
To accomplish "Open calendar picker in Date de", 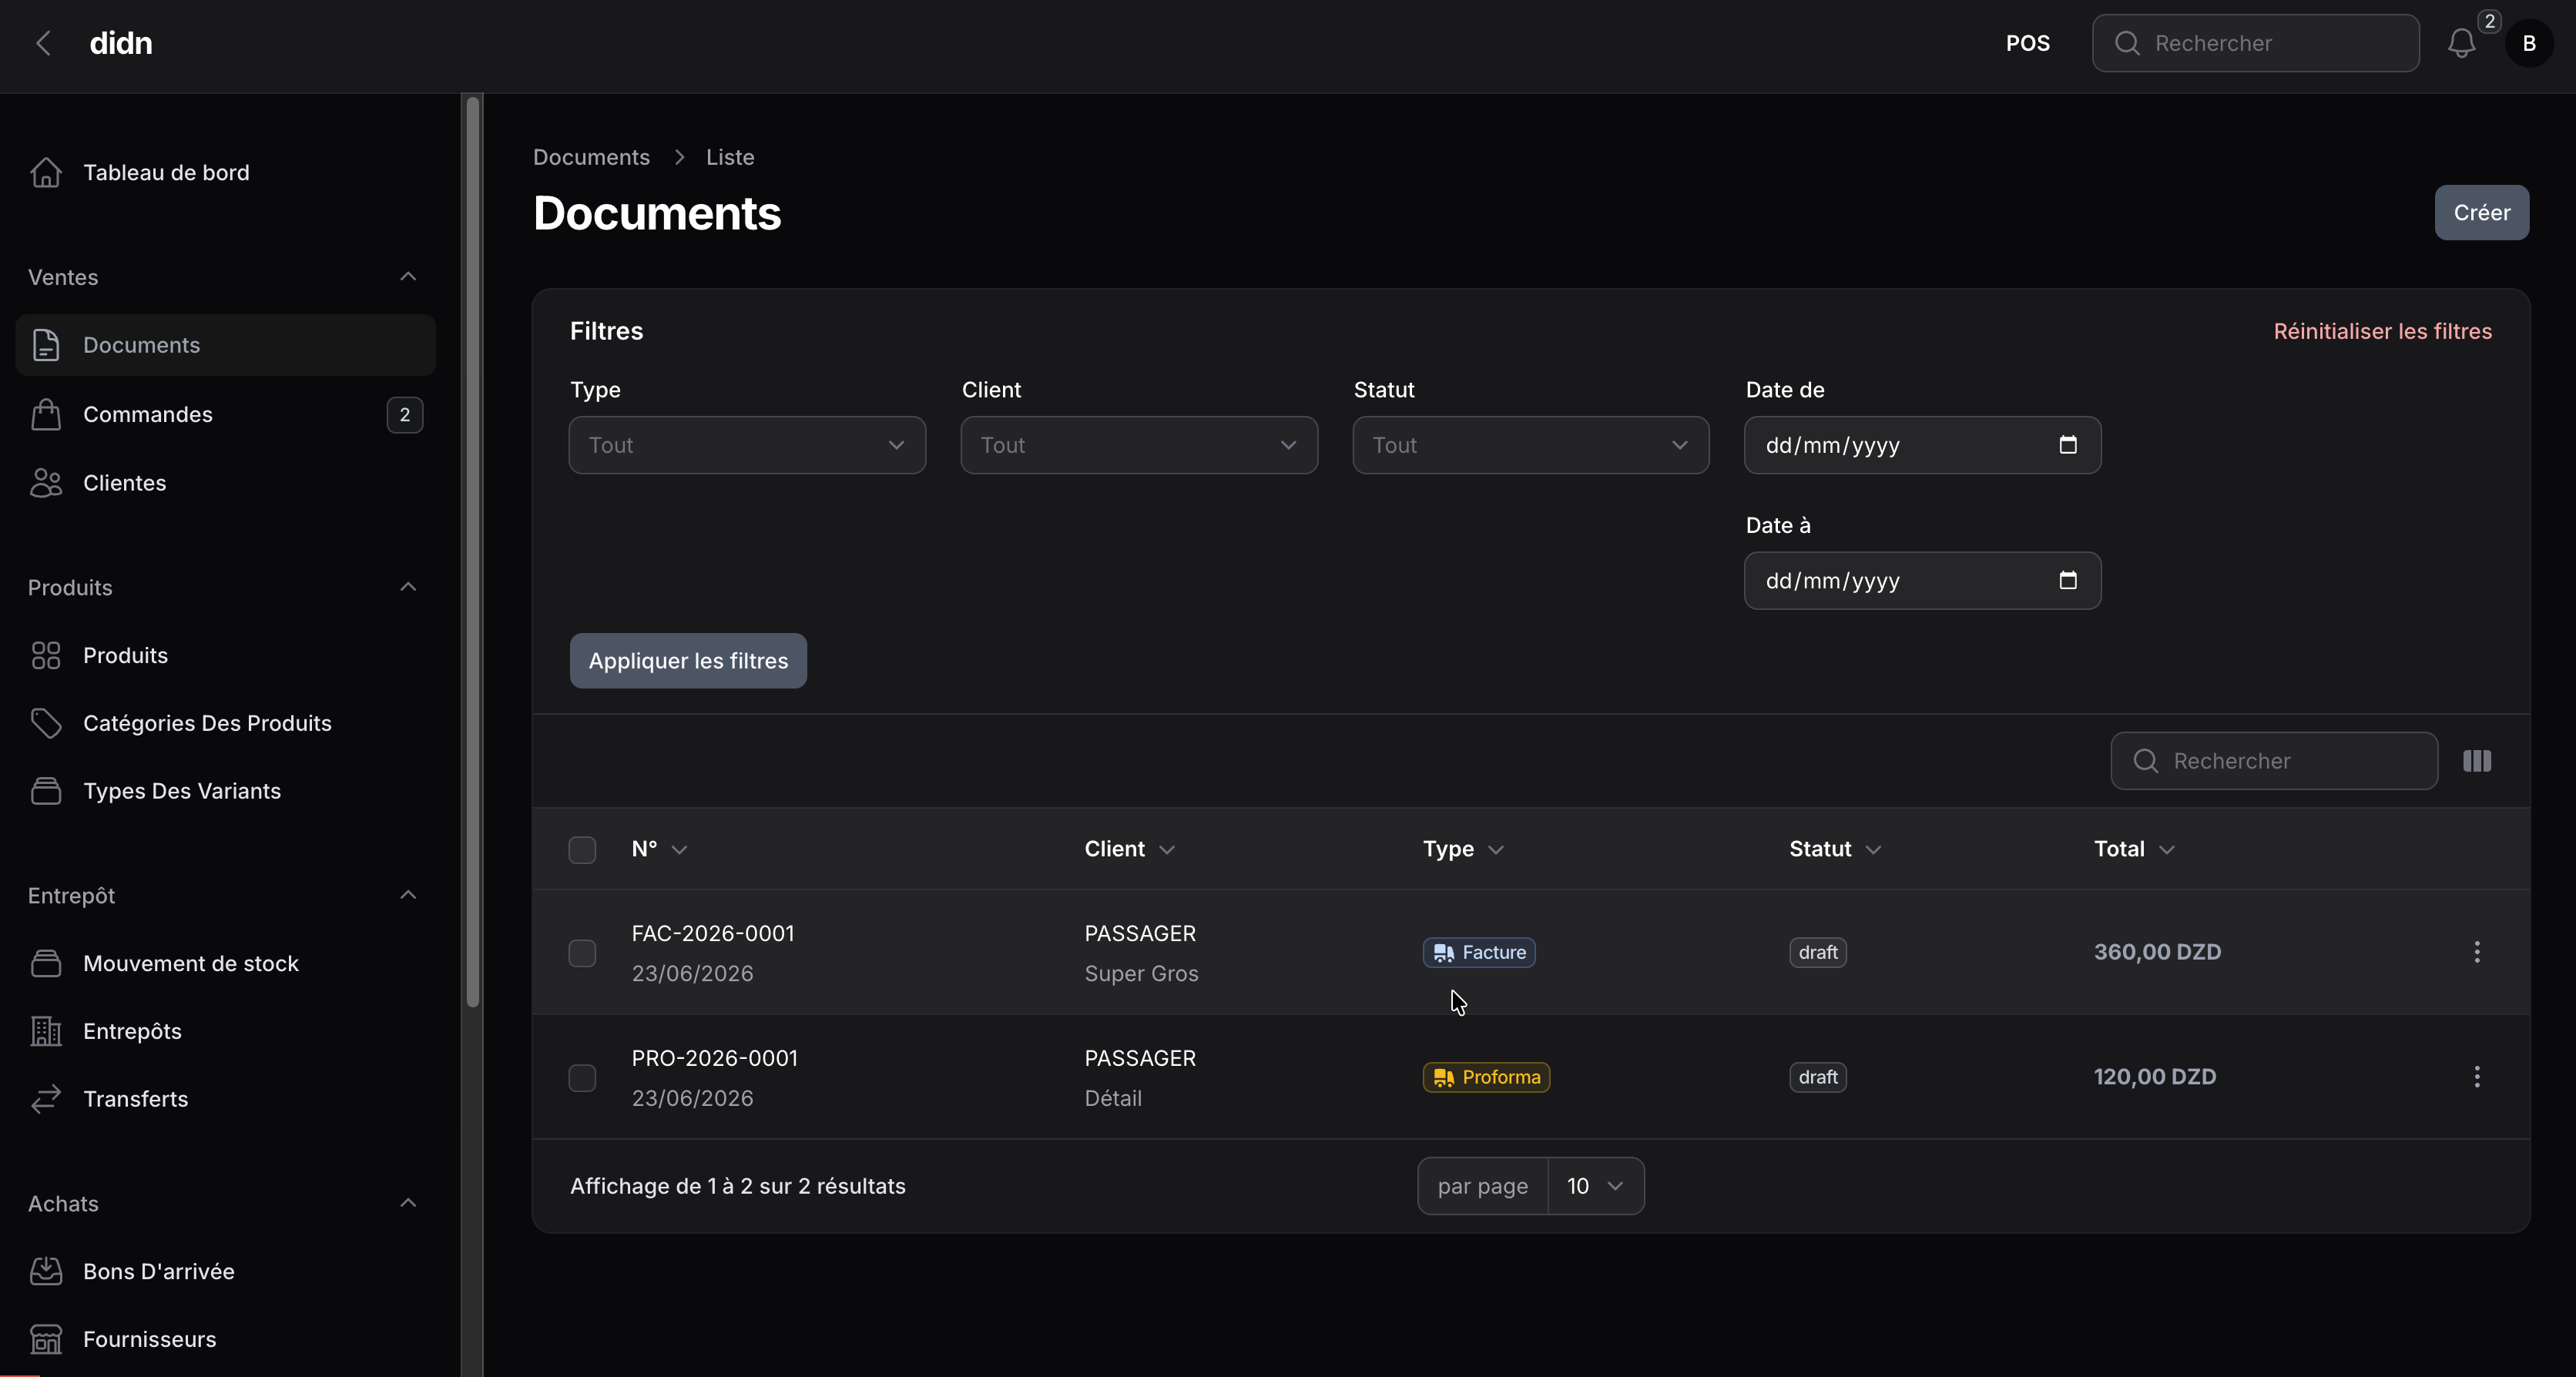I will [x=2068, y=445].
